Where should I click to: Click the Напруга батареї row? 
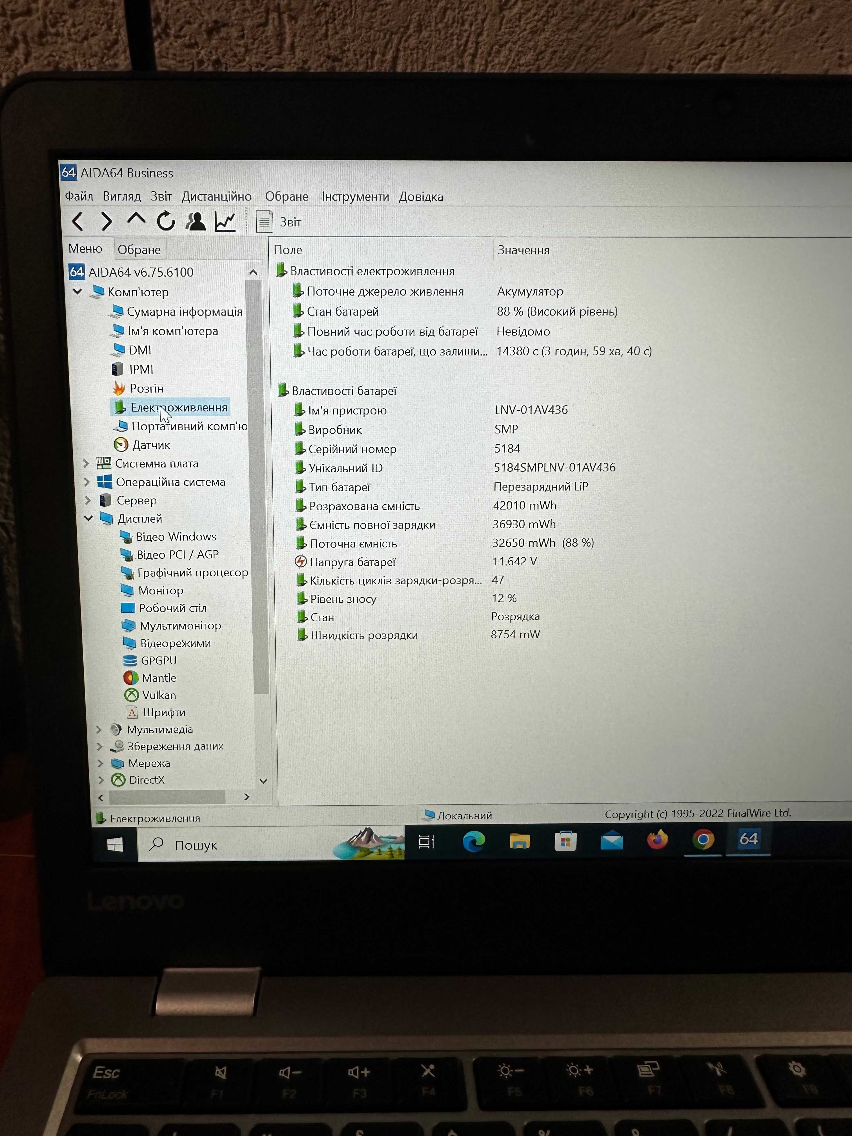416,562
